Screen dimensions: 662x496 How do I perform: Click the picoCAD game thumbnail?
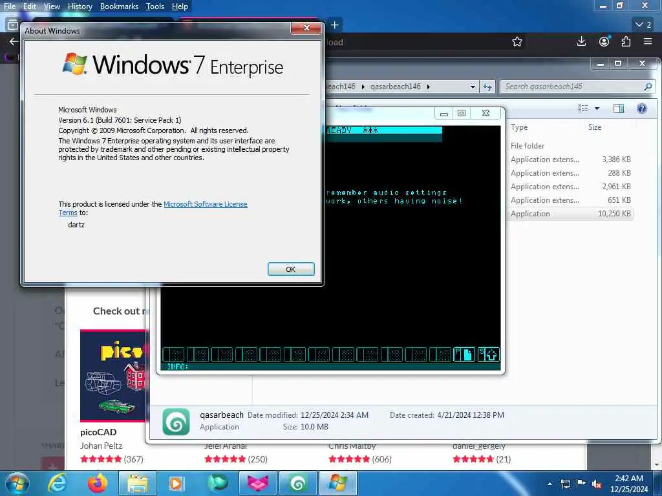(x=112, y=375)
